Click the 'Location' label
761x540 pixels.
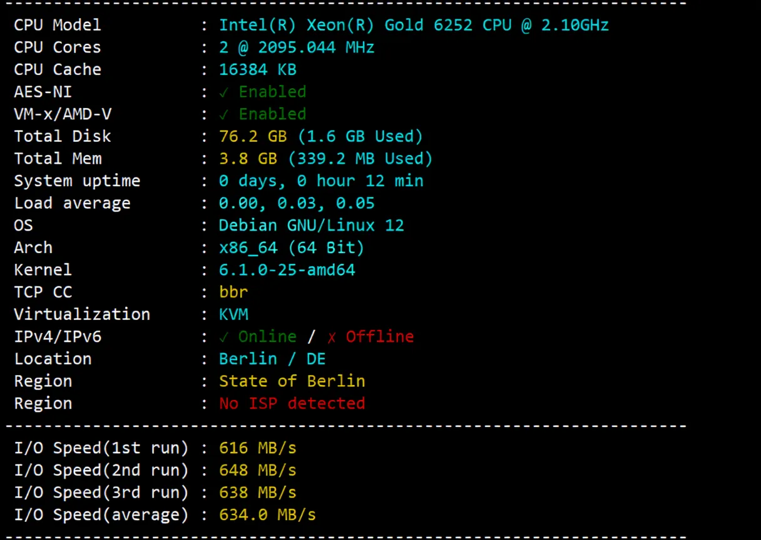(53, 359)
